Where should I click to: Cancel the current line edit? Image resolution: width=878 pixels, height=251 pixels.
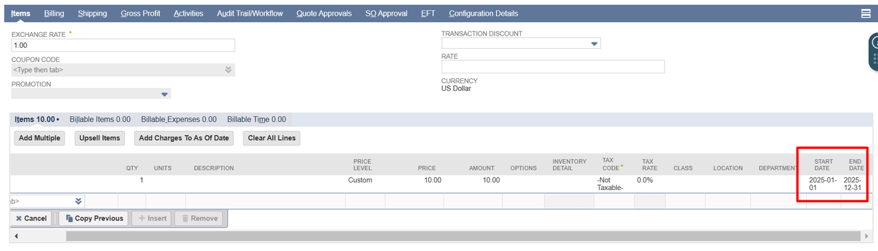(x=32, y=218)
